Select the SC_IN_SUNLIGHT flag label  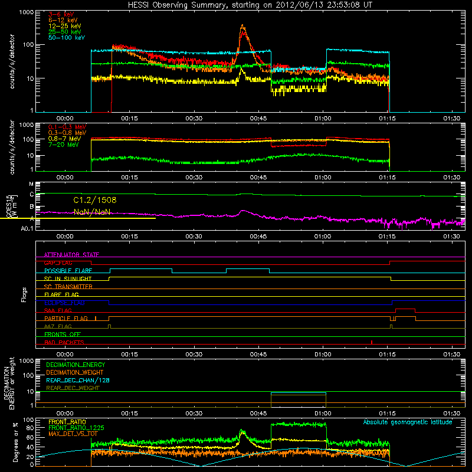tap(68, 278)
